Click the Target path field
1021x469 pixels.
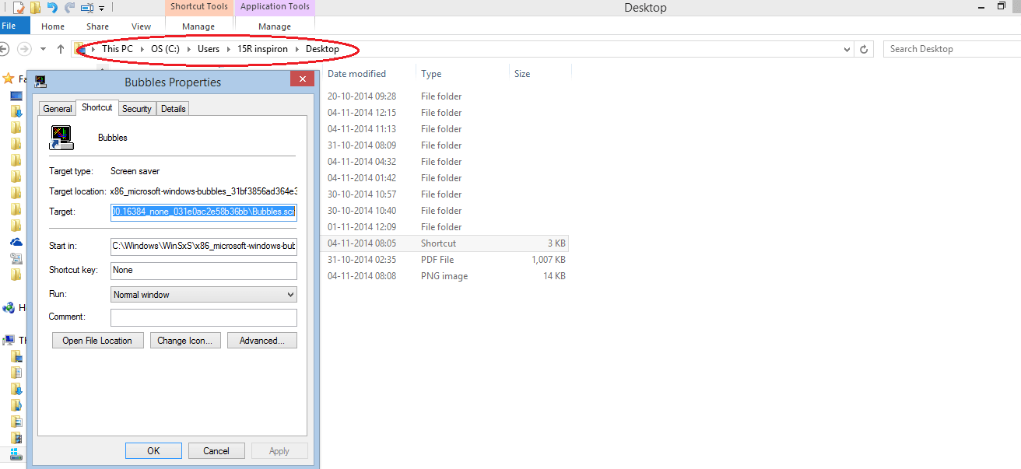[x=204, y=212]
